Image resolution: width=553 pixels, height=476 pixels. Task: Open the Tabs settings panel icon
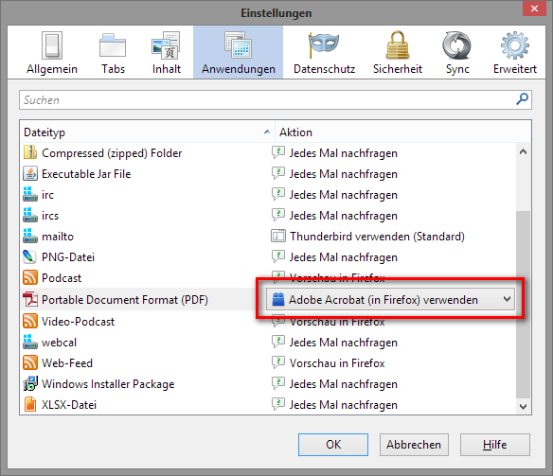[113, 45]
